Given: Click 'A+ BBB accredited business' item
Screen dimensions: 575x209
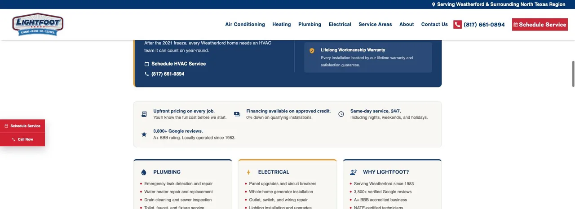Looking at the screenshot, I should (380, 200).
